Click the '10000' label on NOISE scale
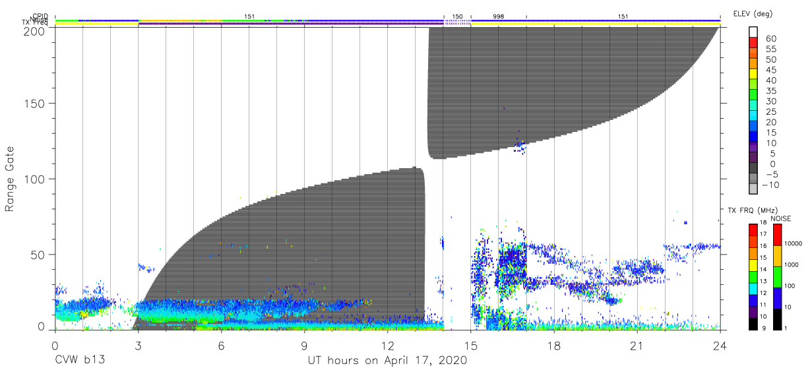Screen dimensions: 810x374 pos(793,244)
